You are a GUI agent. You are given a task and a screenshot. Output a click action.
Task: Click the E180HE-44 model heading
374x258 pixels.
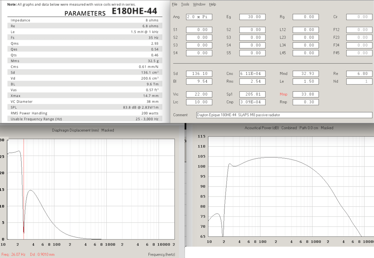click(134, 11)
